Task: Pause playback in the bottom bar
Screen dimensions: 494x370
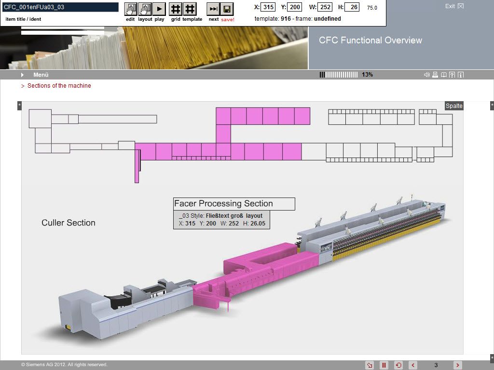Action: coord(384,365)
